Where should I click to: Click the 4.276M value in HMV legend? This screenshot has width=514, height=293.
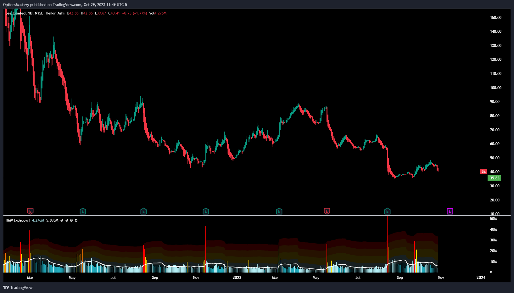pyautogui.click(x=38, y=220)
